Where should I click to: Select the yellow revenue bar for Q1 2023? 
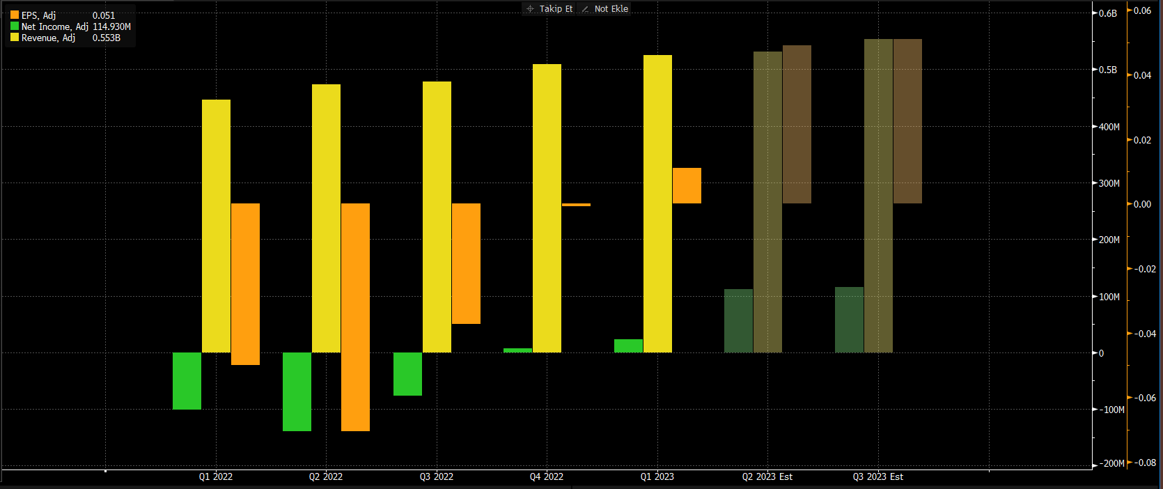[657, 203]
